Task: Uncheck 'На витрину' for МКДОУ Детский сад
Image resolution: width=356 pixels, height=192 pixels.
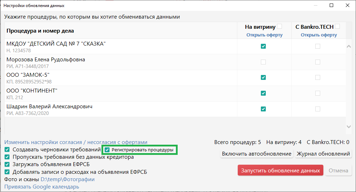Action: (x=263, y=46)
